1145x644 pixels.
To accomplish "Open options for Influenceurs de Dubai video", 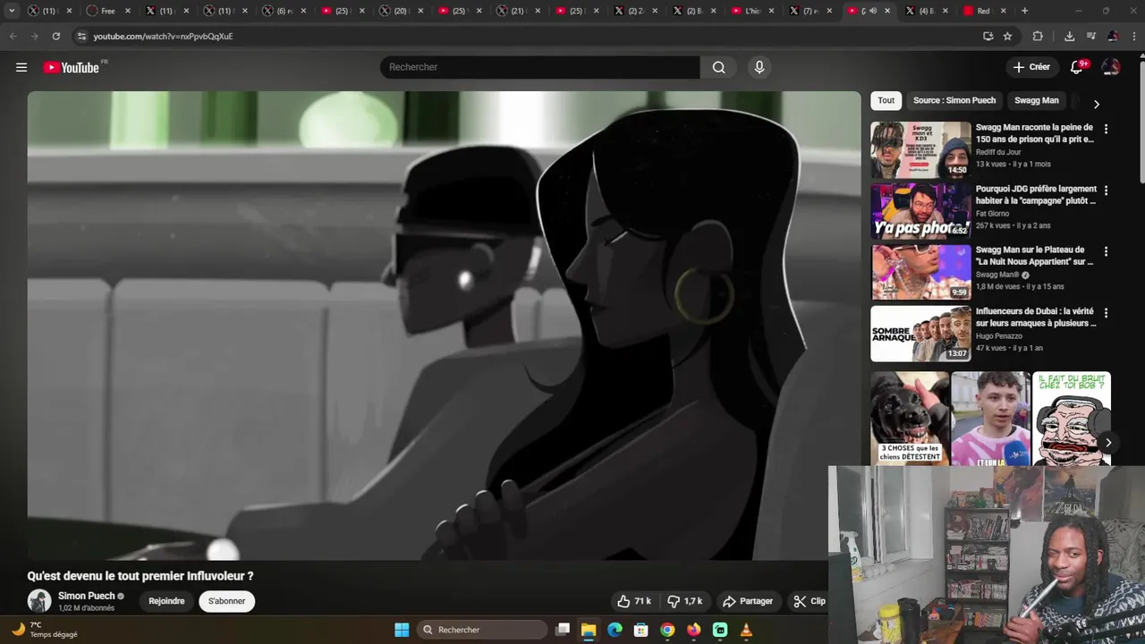I will [1106, 313].
